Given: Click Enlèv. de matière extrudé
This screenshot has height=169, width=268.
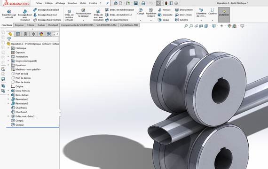Looking at the screenshot, I should (x=69, y=15).
